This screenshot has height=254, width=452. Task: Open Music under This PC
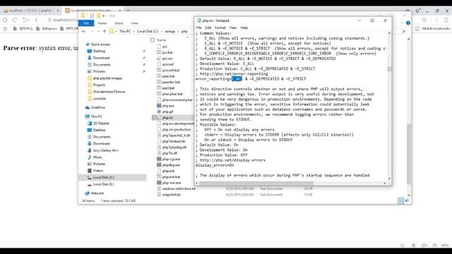click(x=97, y=157)
